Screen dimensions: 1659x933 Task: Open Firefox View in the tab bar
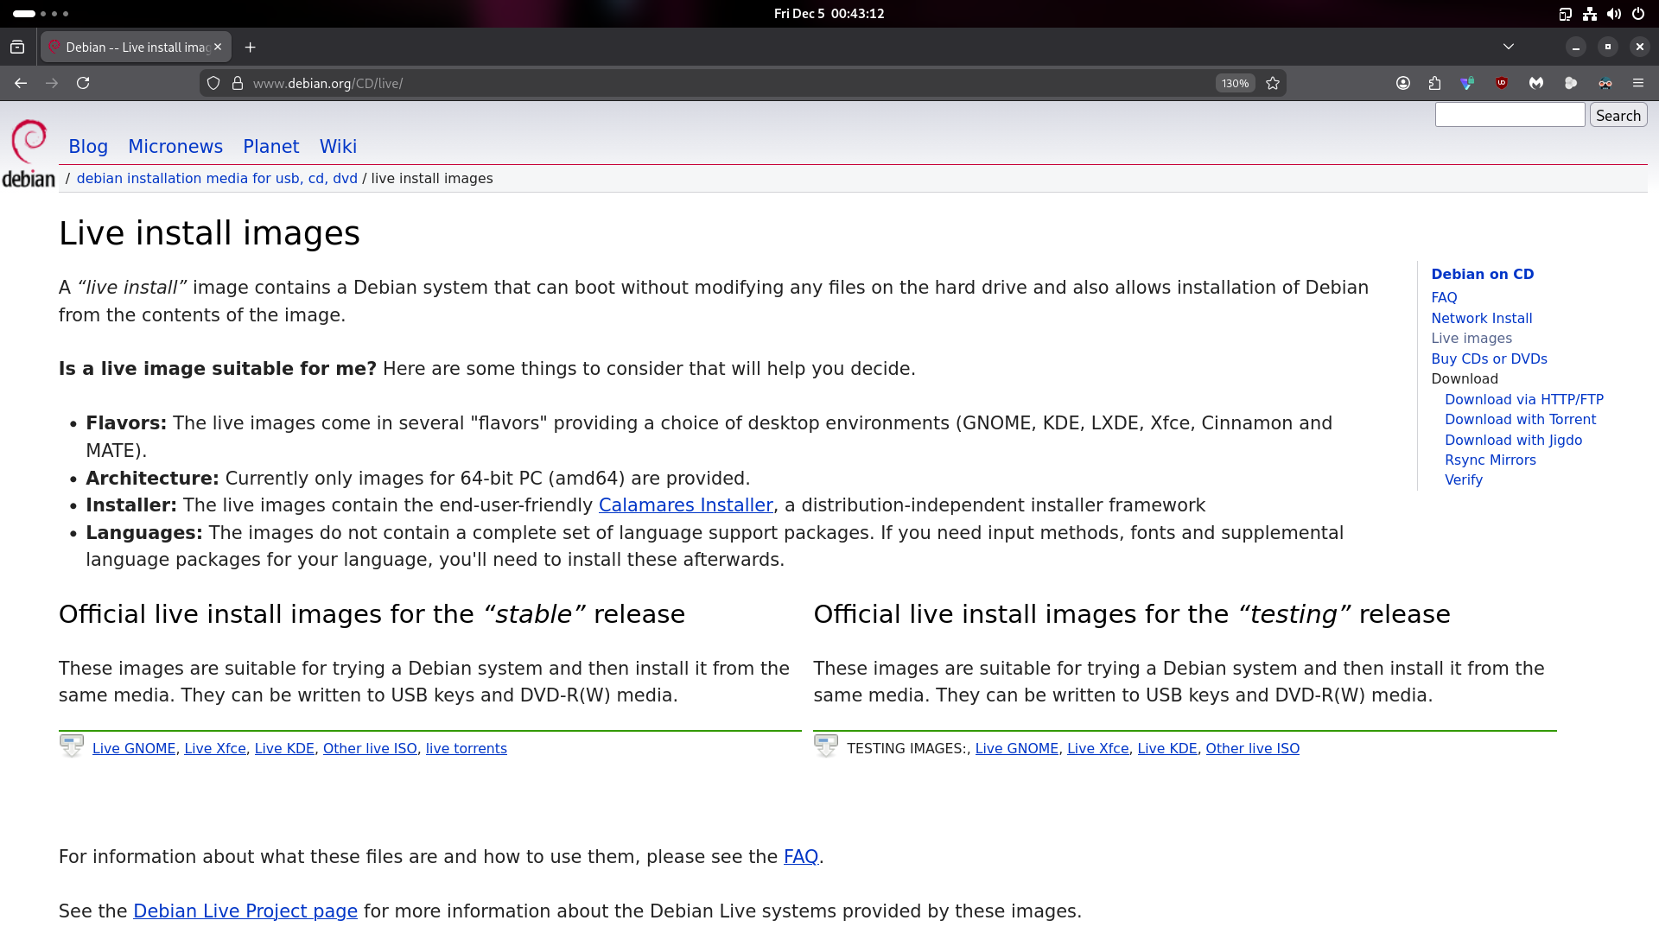pos(17,47)
